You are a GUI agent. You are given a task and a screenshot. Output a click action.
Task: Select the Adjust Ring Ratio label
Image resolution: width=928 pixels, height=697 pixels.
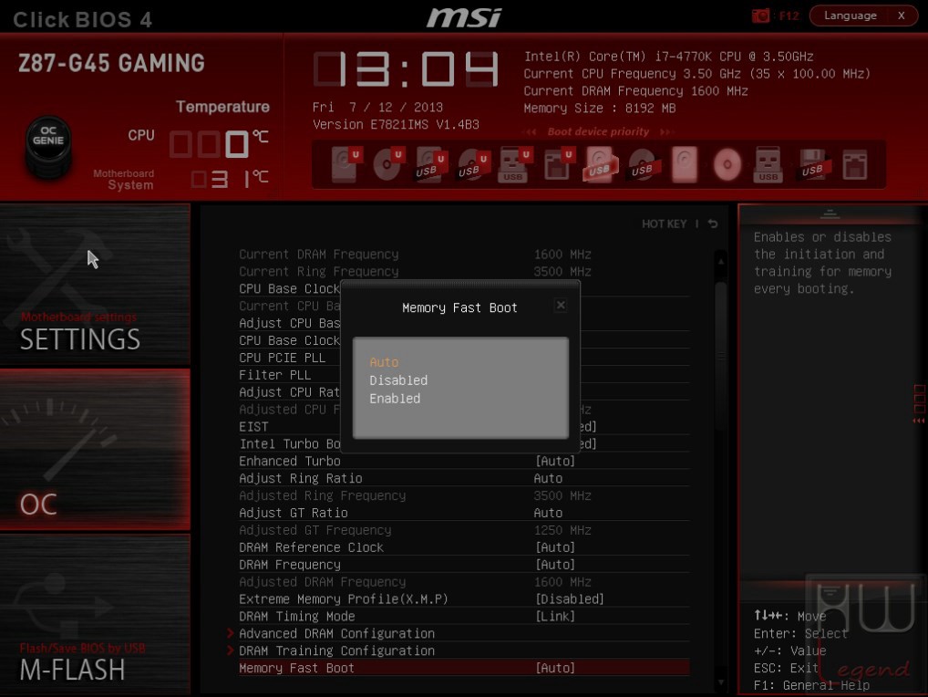pyautogui.click(x=301, y=478)
